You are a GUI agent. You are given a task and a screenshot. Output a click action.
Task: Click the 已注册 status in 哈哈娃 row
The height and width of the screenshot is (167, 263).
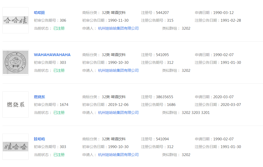coord(59,28)
